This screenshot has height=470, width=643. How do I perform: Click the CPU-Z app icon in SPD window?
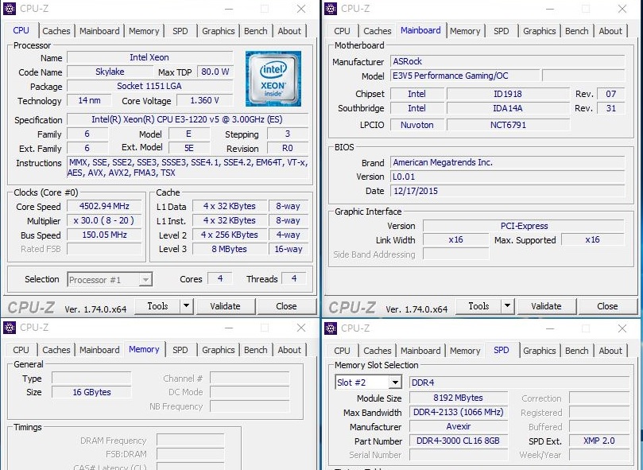click(331, 328)
